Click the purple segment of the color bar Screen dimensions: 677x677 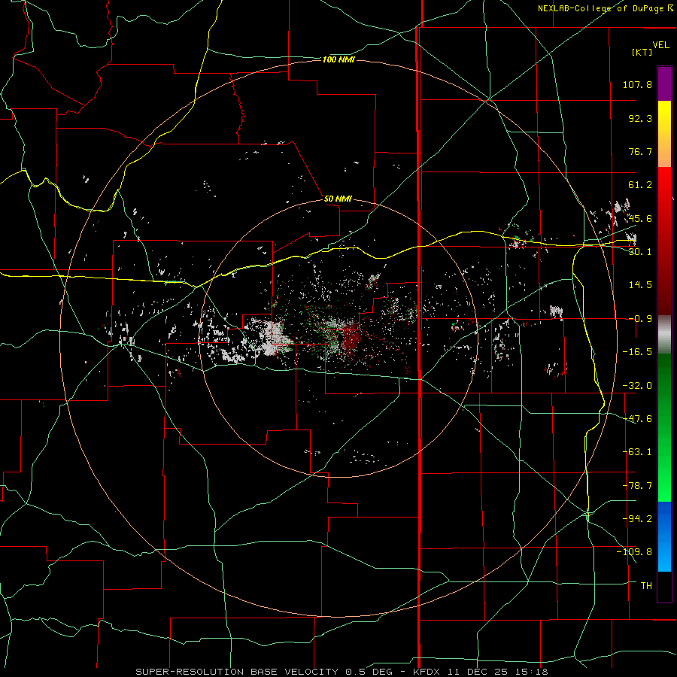click(664, 83)
